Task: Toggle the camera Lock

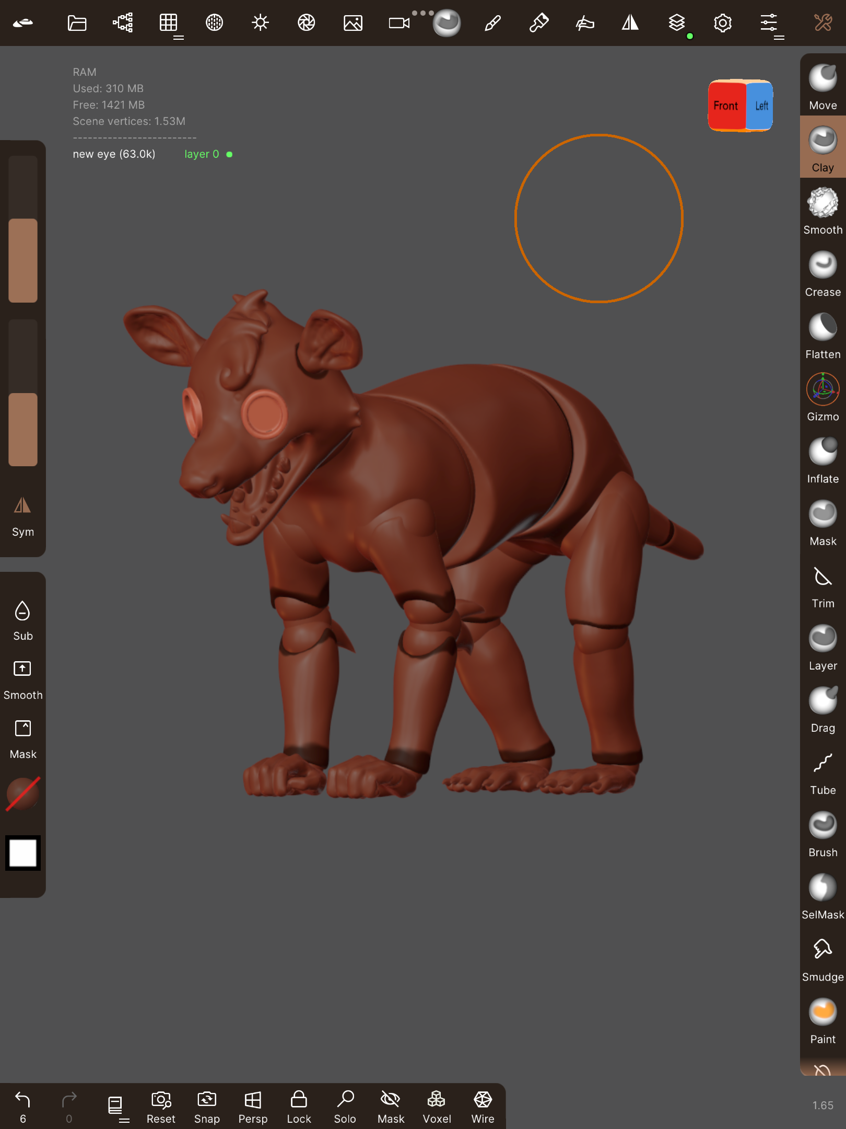Action: pyautogui.click(x=299, y=1107)
